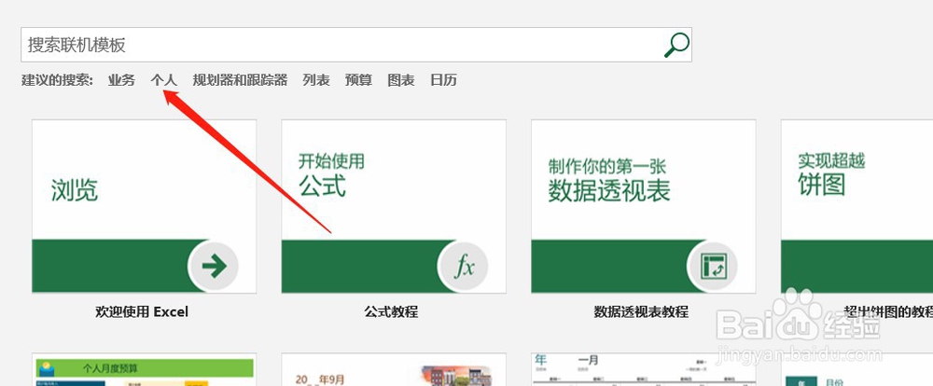Select the 业务 suggested search
The image size is (933, 386).
coord(121,80)
